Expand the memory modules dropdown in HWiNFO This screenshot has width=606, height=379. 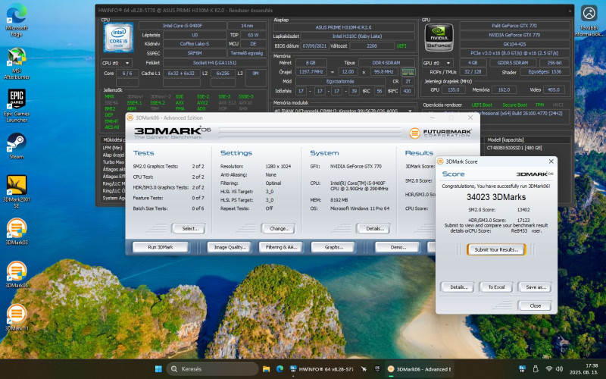(x=344, y=111)
